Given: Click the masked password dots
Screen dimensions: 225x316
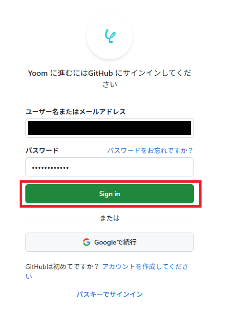Looking at the screenshot, I should click(50, 168).
